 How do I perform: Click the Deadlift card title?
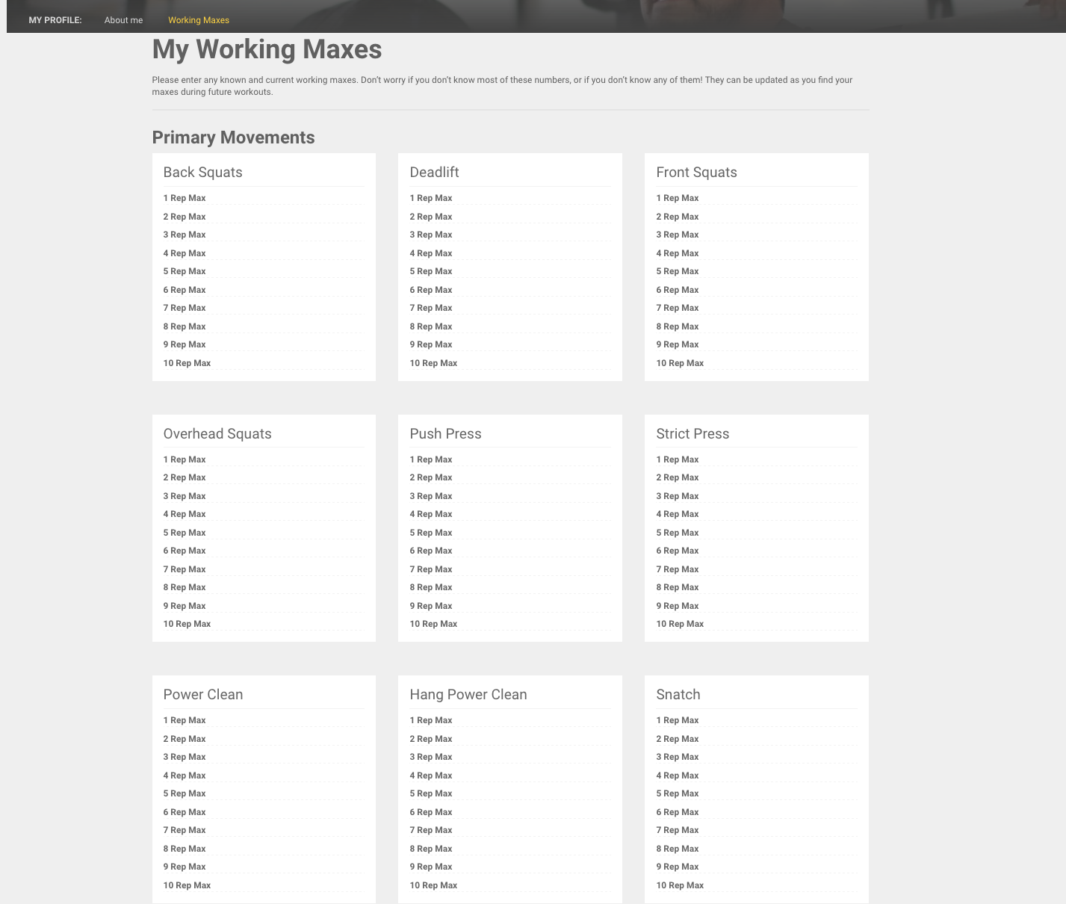click(x=434, y=173)
